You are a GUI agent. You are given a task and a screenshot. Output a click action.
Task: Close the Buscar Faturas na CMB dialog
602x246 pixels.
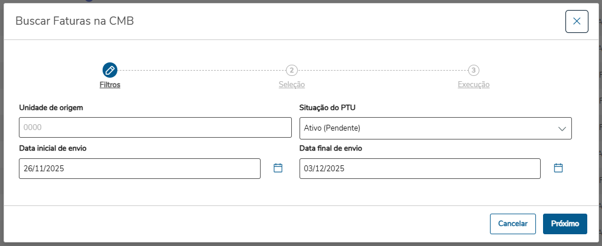point(577,21)
